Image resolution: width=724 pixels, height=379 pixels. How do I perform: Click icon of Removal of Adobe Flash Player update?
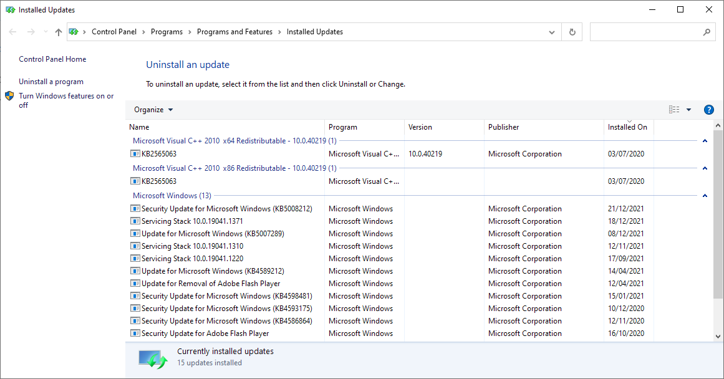[135, 284]
